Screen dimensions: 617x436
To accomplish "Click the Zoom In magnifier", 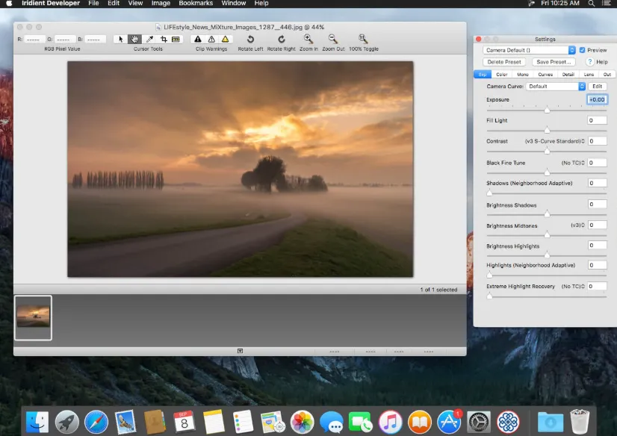I will point(308,39).
